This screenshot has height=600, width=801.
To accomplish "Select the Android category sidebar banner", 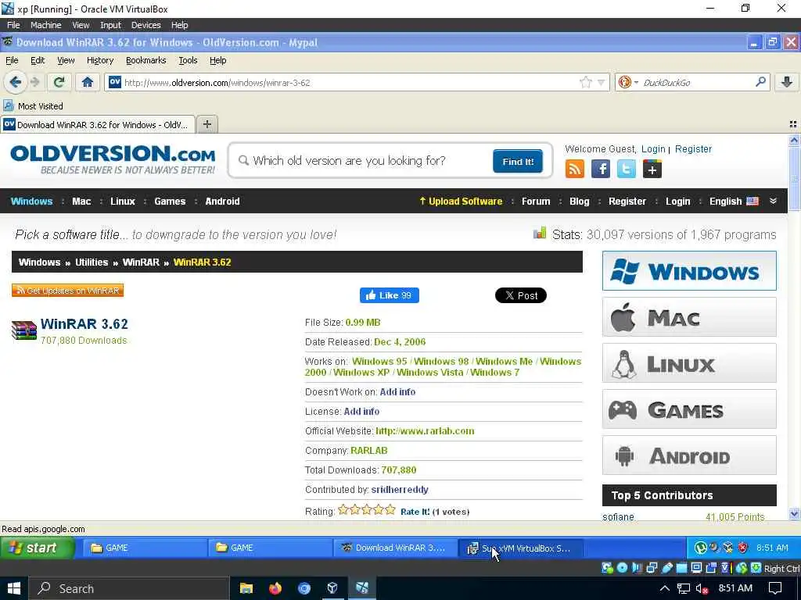I will point(689,455).
